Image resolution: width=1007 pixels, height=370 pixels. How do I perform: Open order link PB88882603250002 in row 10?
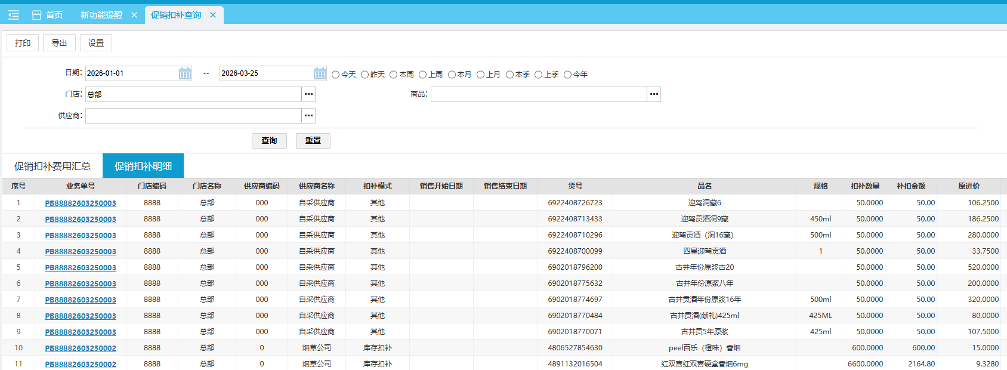pyautogui.click(x=81, y=348)
